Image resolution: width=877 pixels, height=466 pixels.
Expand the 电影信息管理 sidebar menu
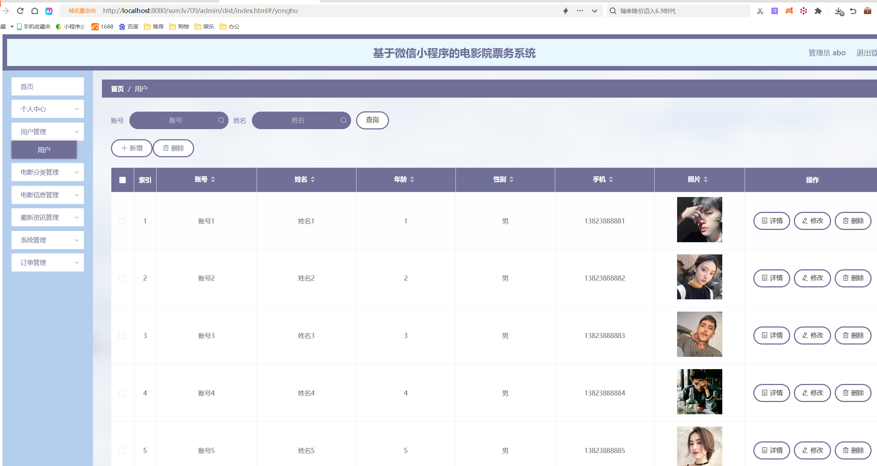coord(48,195)
